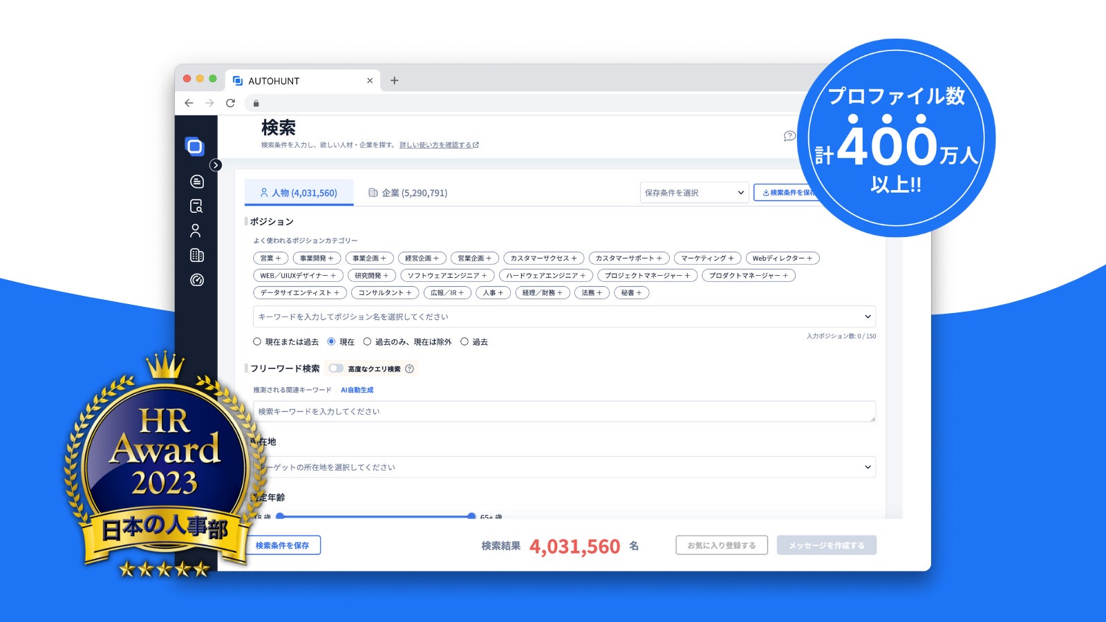Close the AUTOHUNT browser tab
Viewport: 1106px width, 622px height.
370,81
